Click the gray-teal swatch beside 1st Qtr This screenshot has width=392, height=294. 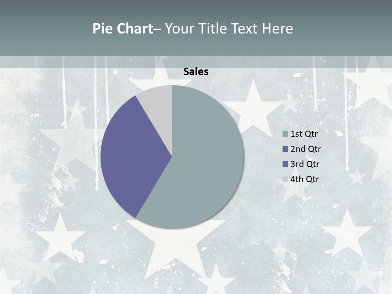click(x=285, y=134)
